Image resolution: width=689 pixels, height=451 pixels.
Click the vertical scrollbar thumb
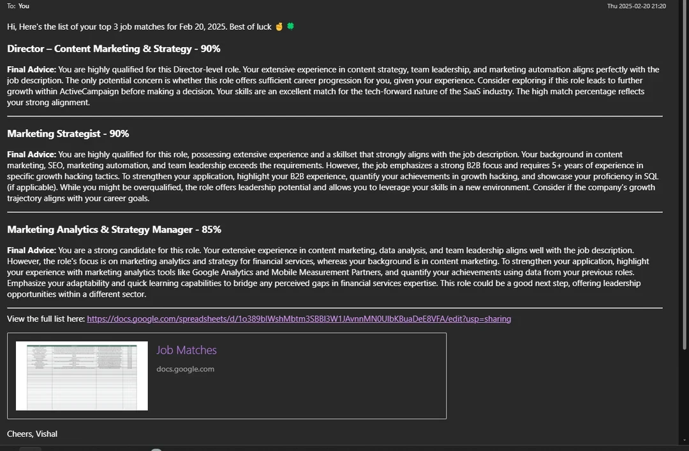684,175
